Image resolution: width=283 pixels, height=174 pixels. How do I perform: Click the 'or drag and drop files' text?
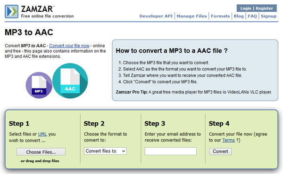pyautogui.click(x=40, y=161)
